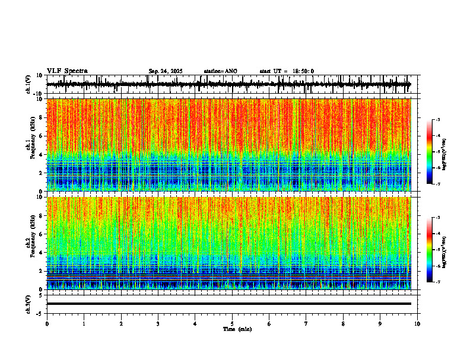This screenshot has width=470, height=363.
Task: Click the ch.1 waveform trace panel
Action: pos(233,84)
